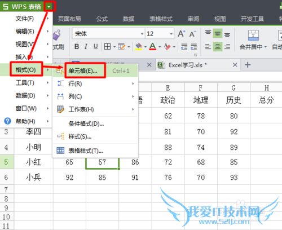Toggle top vertical alignment
This screenshot has height=230, width=282.
coord(208,33)
